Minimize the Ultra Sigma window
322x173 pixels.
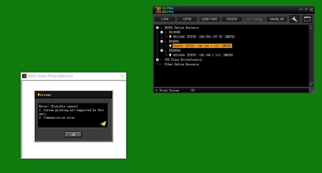point(301,9)
